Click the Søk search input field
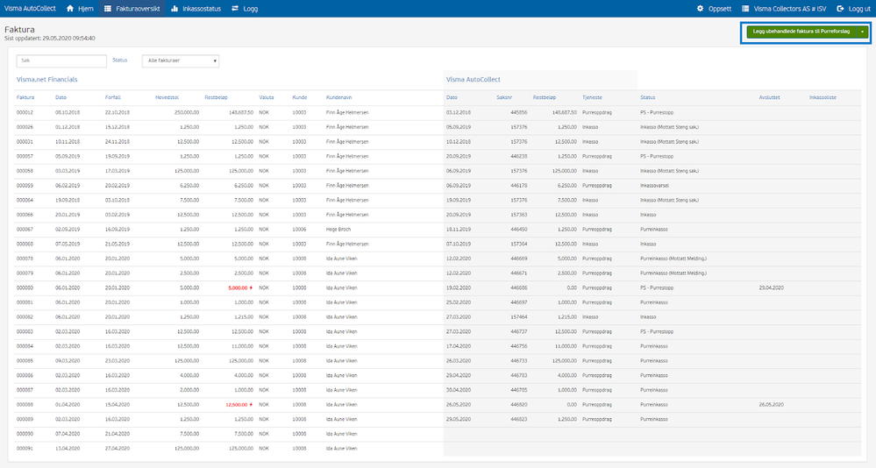 click(61, 60)
